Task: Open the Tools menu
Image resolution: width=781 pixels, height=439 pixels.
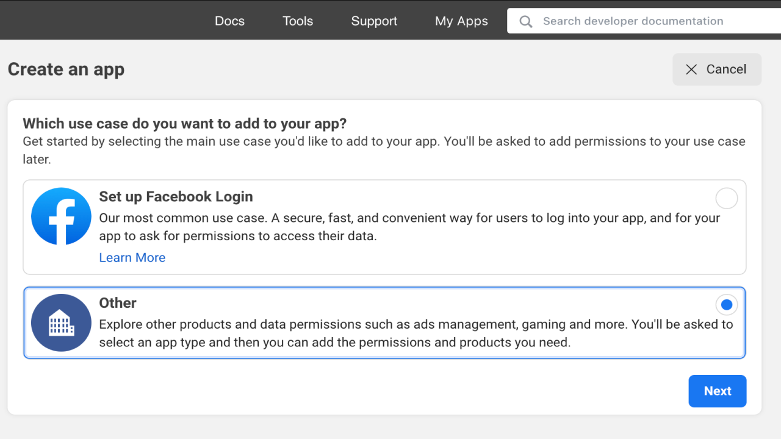Action: (x=298, y=21)
